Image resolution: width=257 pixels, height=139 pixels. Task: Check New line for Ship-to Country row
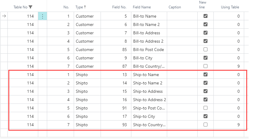(205, 125)
